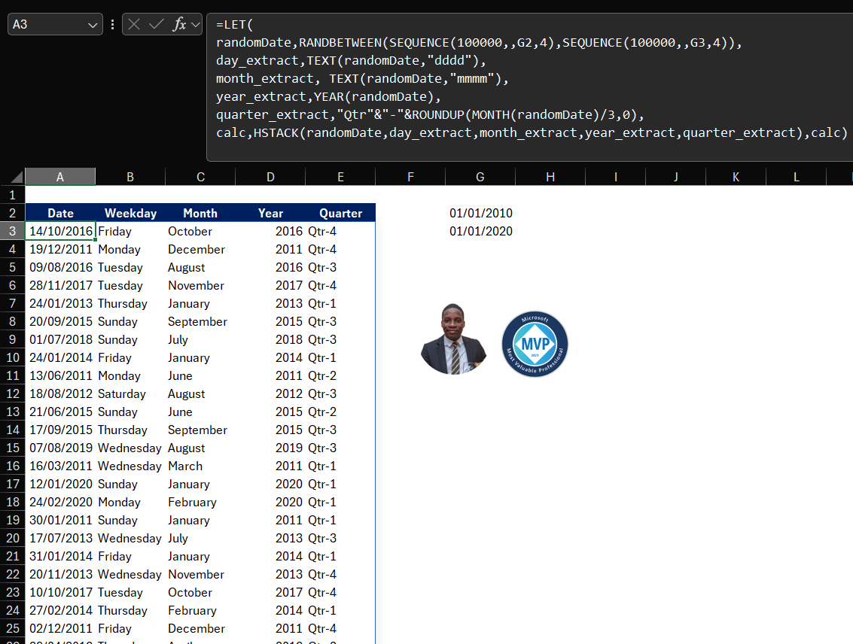Select the end date 01/01/2020 cell

point(480,231)
